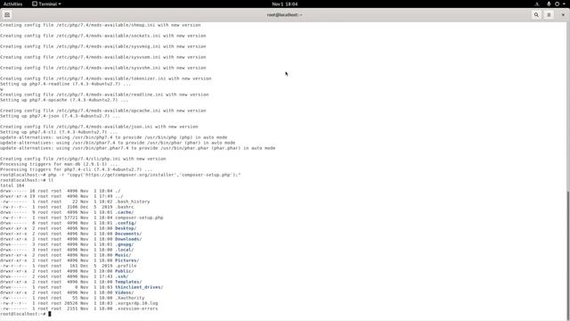Open a new terminal tab button
570x321 pixels.
(7, 15)
